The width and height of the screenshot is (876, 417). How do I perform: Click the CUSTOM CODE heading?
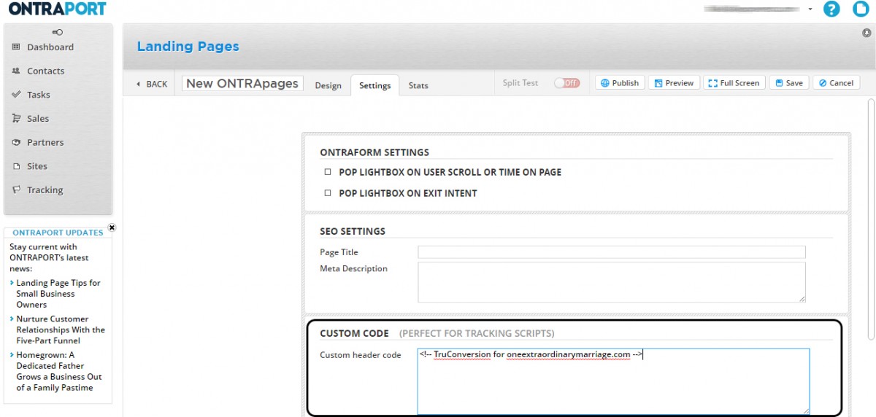point(354,333)
